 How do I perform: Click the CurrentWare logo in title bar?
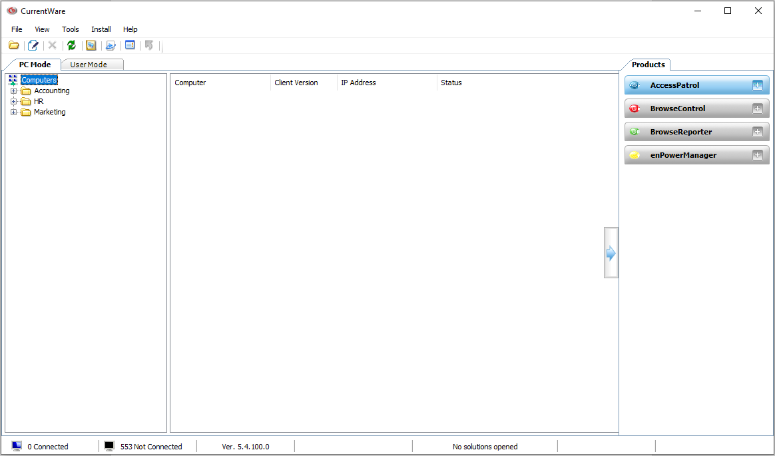click(x=12, y=11)
